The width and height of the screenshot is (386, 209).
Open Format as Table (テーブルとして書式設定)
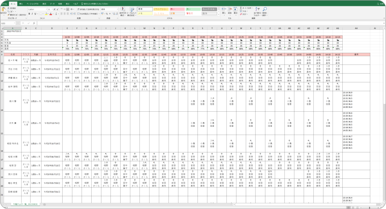click(x=132, y=11)
